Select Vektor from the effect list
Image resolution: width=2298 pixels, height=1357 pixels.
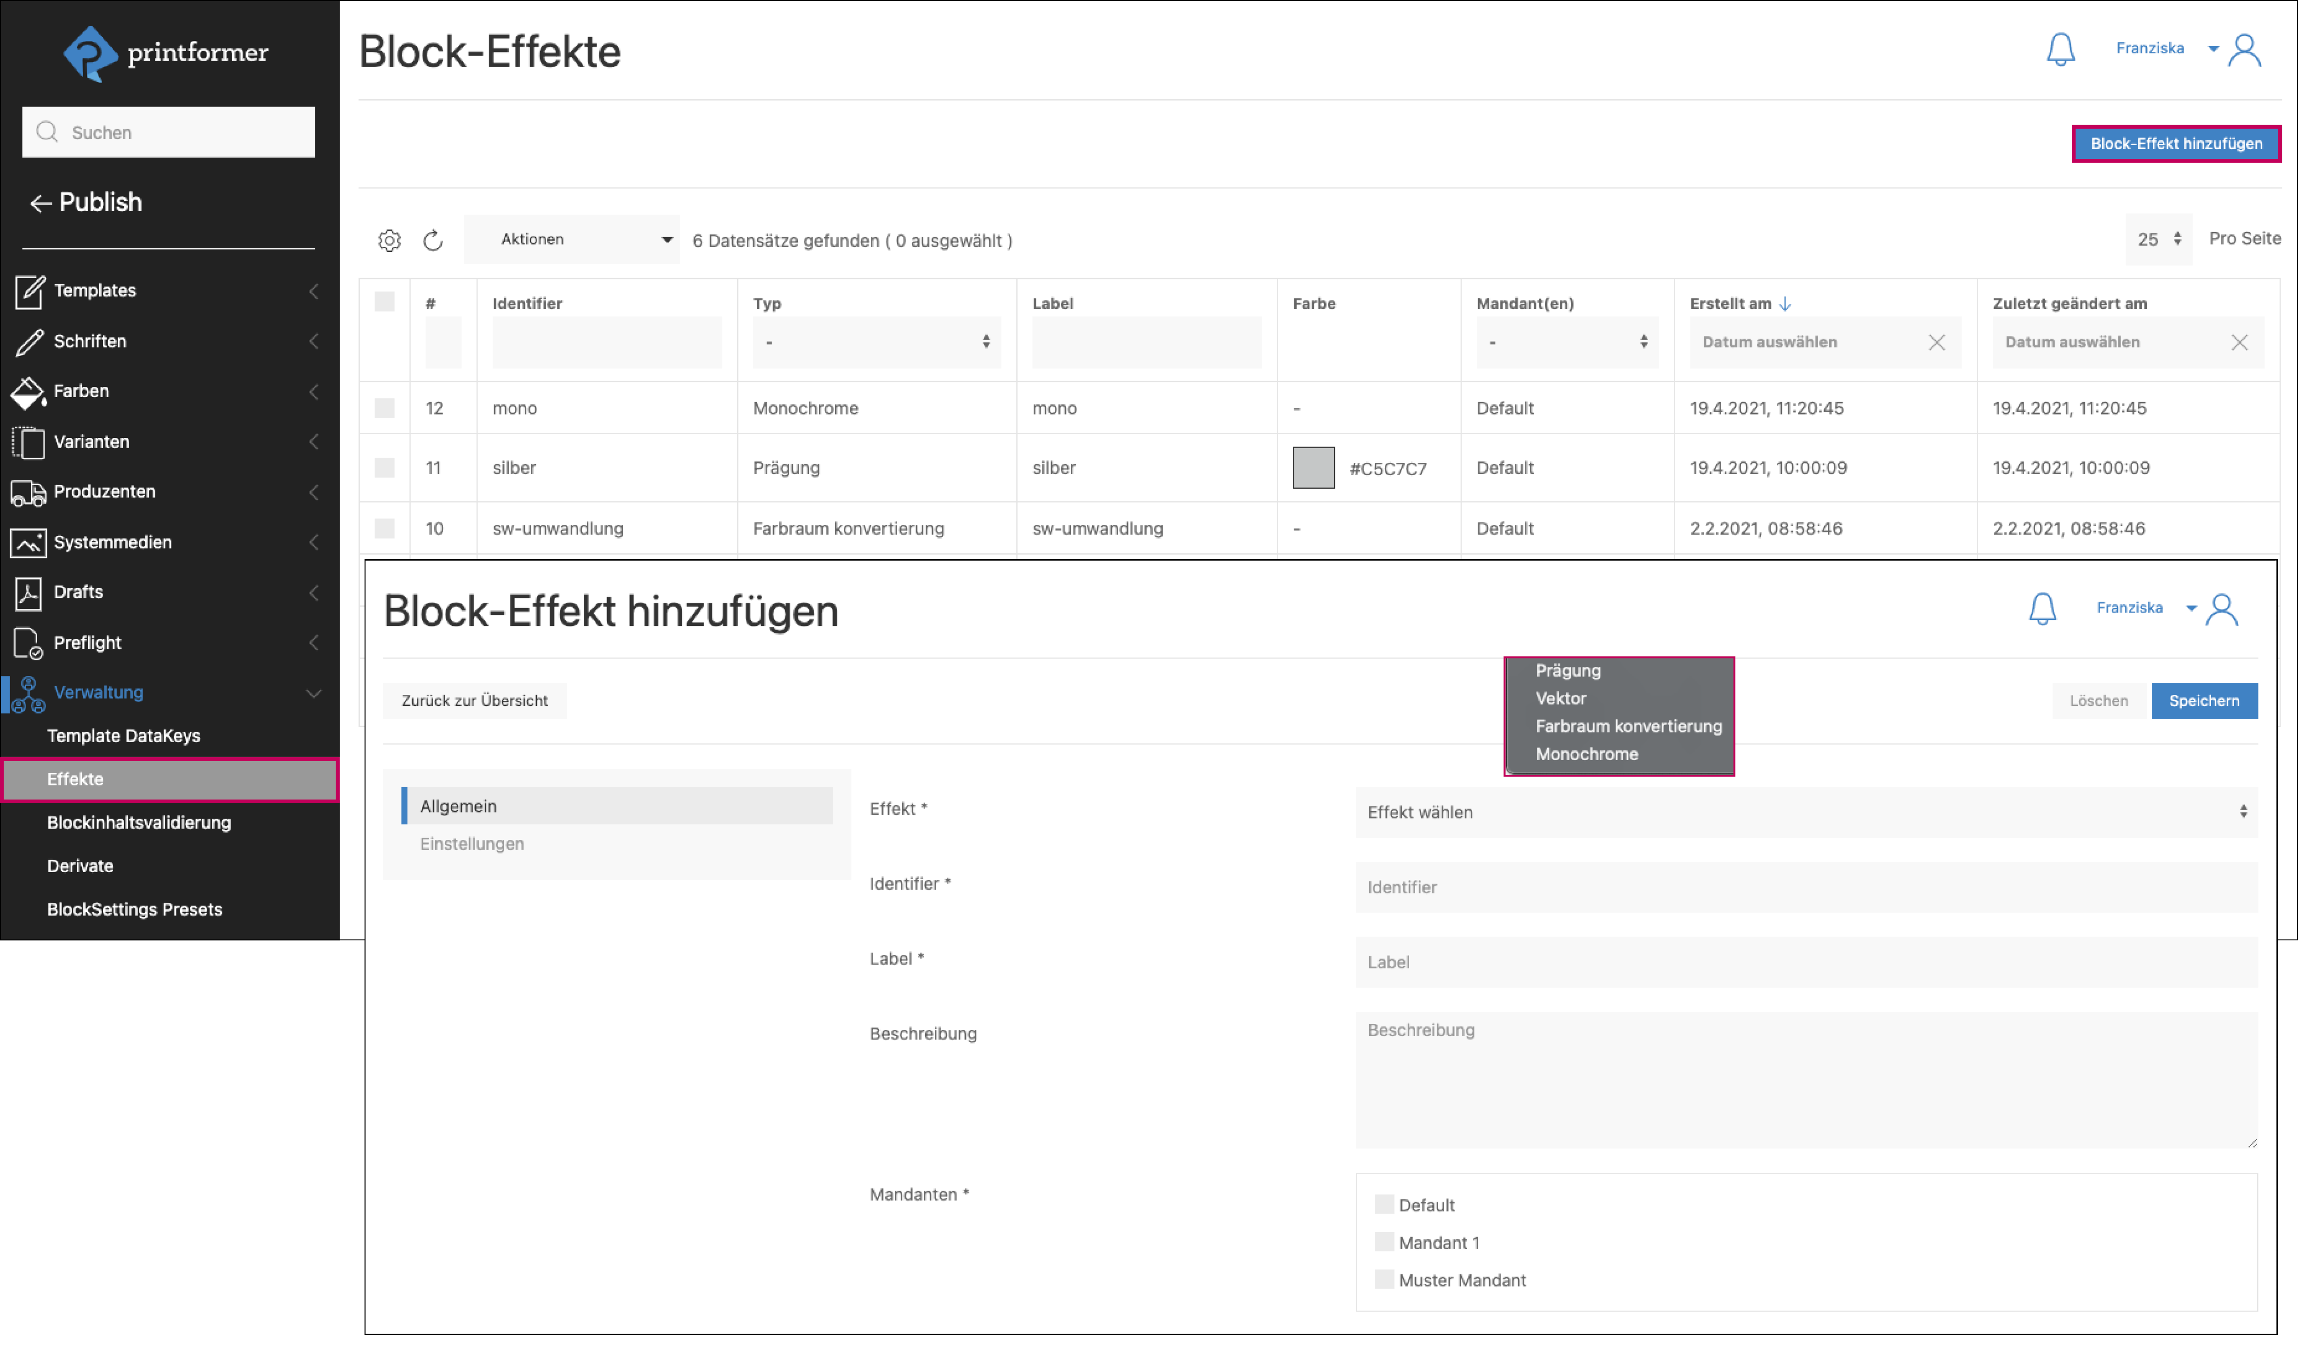[1560, 698]
